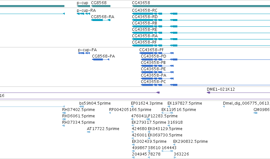Open feature label 363226
270x159 pixels.
point(181,154)
